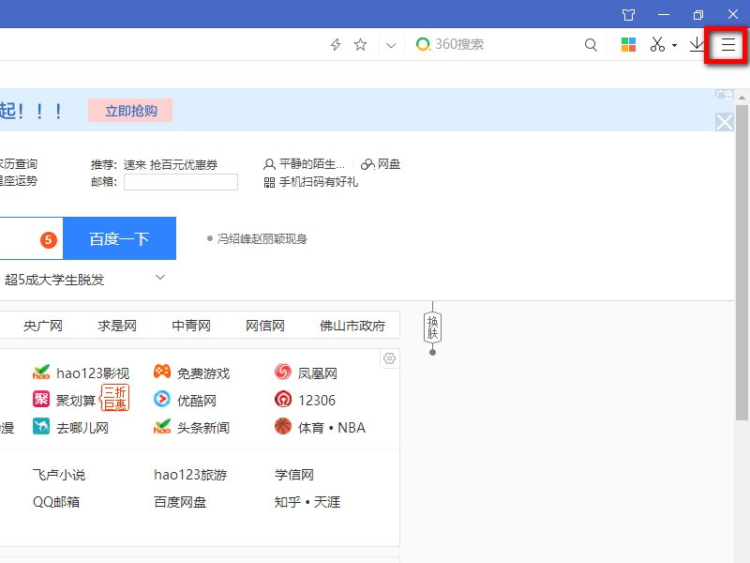Expand the 超5成大学生脱发 news dropdown
This screenshot has width=750, height=563.
pos(159,278)
